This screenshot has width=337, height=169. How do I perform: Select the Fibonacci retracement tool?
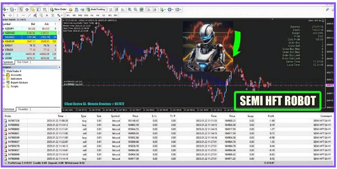[41, 15]
